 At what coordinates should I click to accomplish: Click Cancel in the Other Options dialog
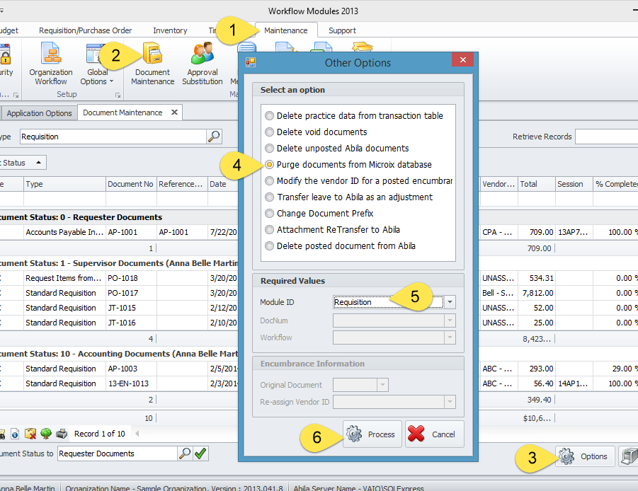[435, 434]
